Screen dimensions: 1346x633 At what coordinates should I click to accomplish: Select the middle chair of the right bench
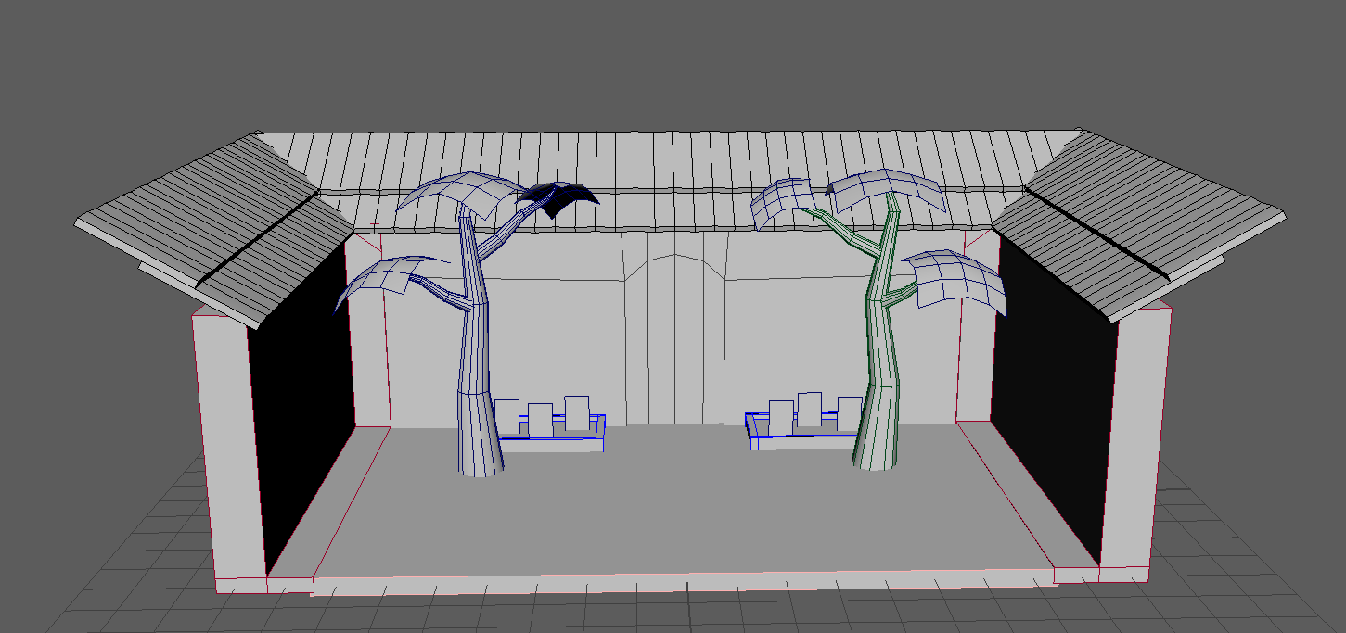point(809,411)
